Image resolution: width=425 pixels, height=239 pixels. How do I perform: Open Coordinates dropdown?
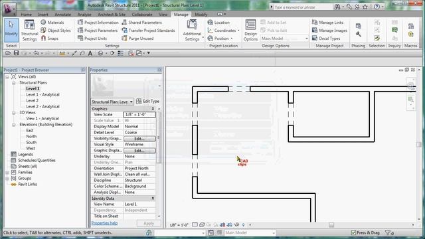[x=224, y=31]
